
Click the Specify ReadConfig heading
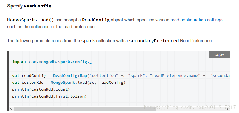29,6
